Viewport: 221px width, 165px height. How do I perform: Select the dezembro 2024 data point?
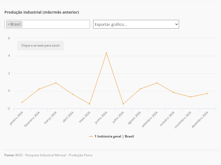pyautogui.click(x=207, y=93)
